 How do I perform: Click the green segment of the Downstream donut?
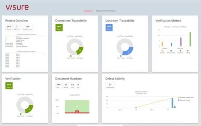coord(80,51)
